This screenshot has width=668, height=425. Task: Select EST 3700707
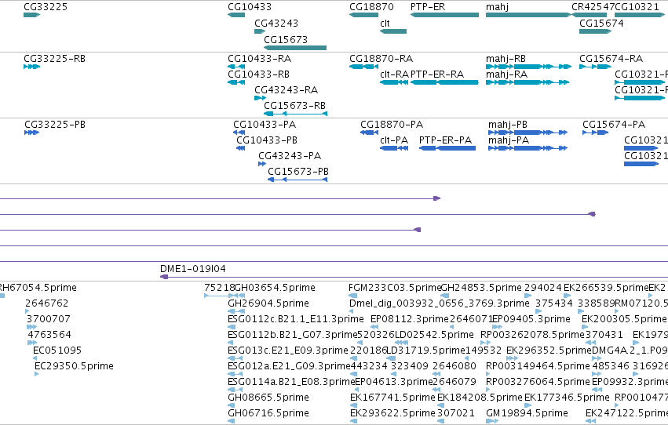pos(49,319)
